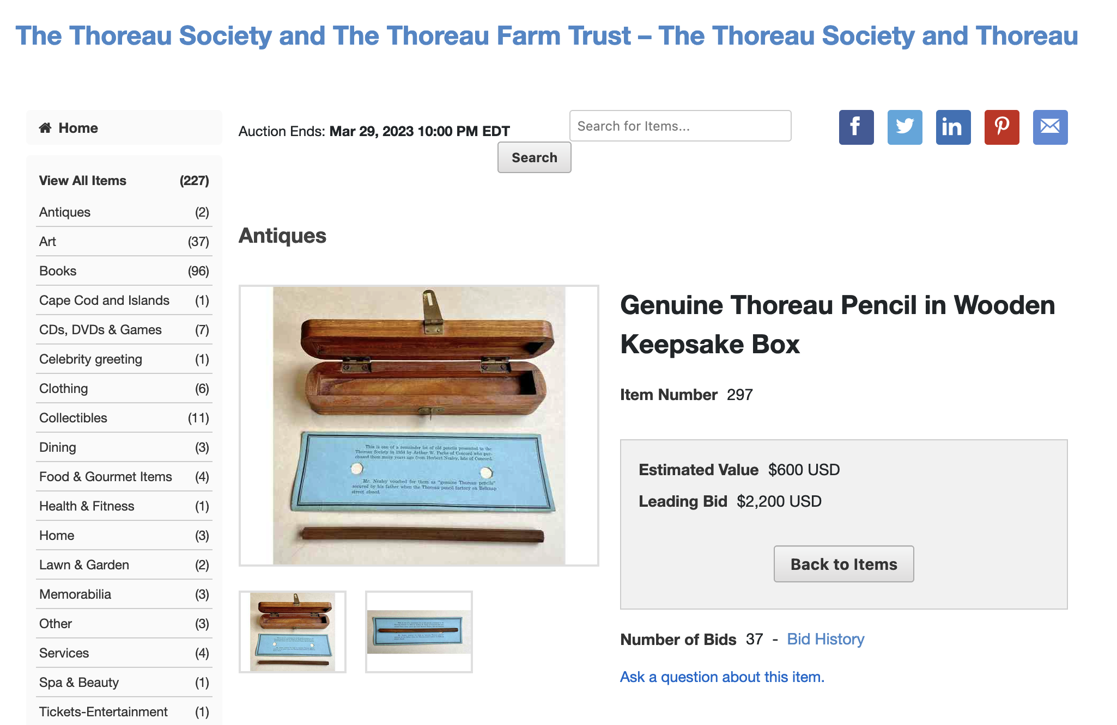View All Items in sidebar

tap(83, 181)
